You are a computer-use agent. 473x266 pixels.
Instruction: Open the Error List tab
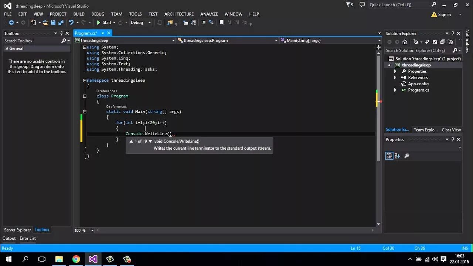pos(28,238)
